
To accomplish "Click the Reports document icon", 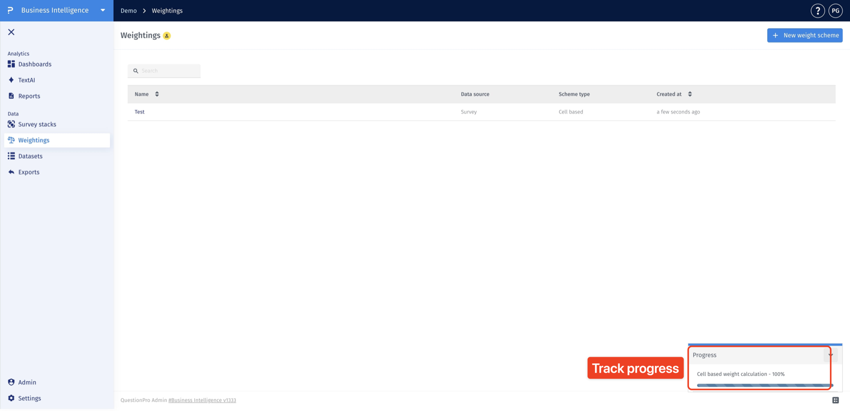I will click(11, 96).
